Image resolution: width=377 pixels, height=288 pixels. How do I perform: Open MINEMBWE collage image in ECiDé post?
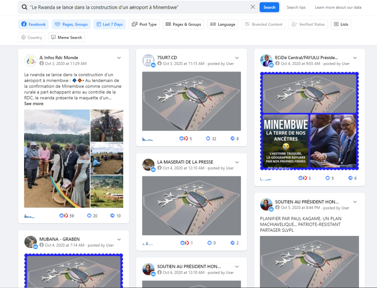coord(309,121)
